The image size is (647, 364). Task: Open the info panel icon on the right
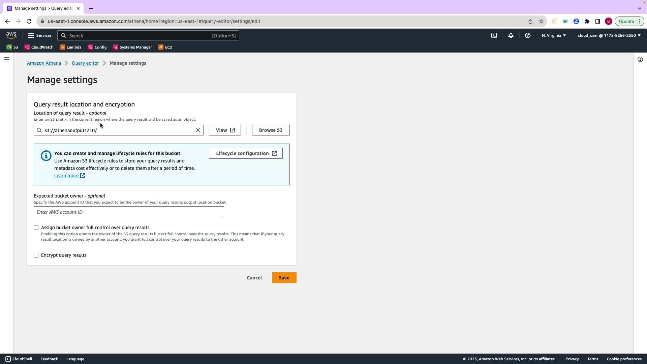640,59
